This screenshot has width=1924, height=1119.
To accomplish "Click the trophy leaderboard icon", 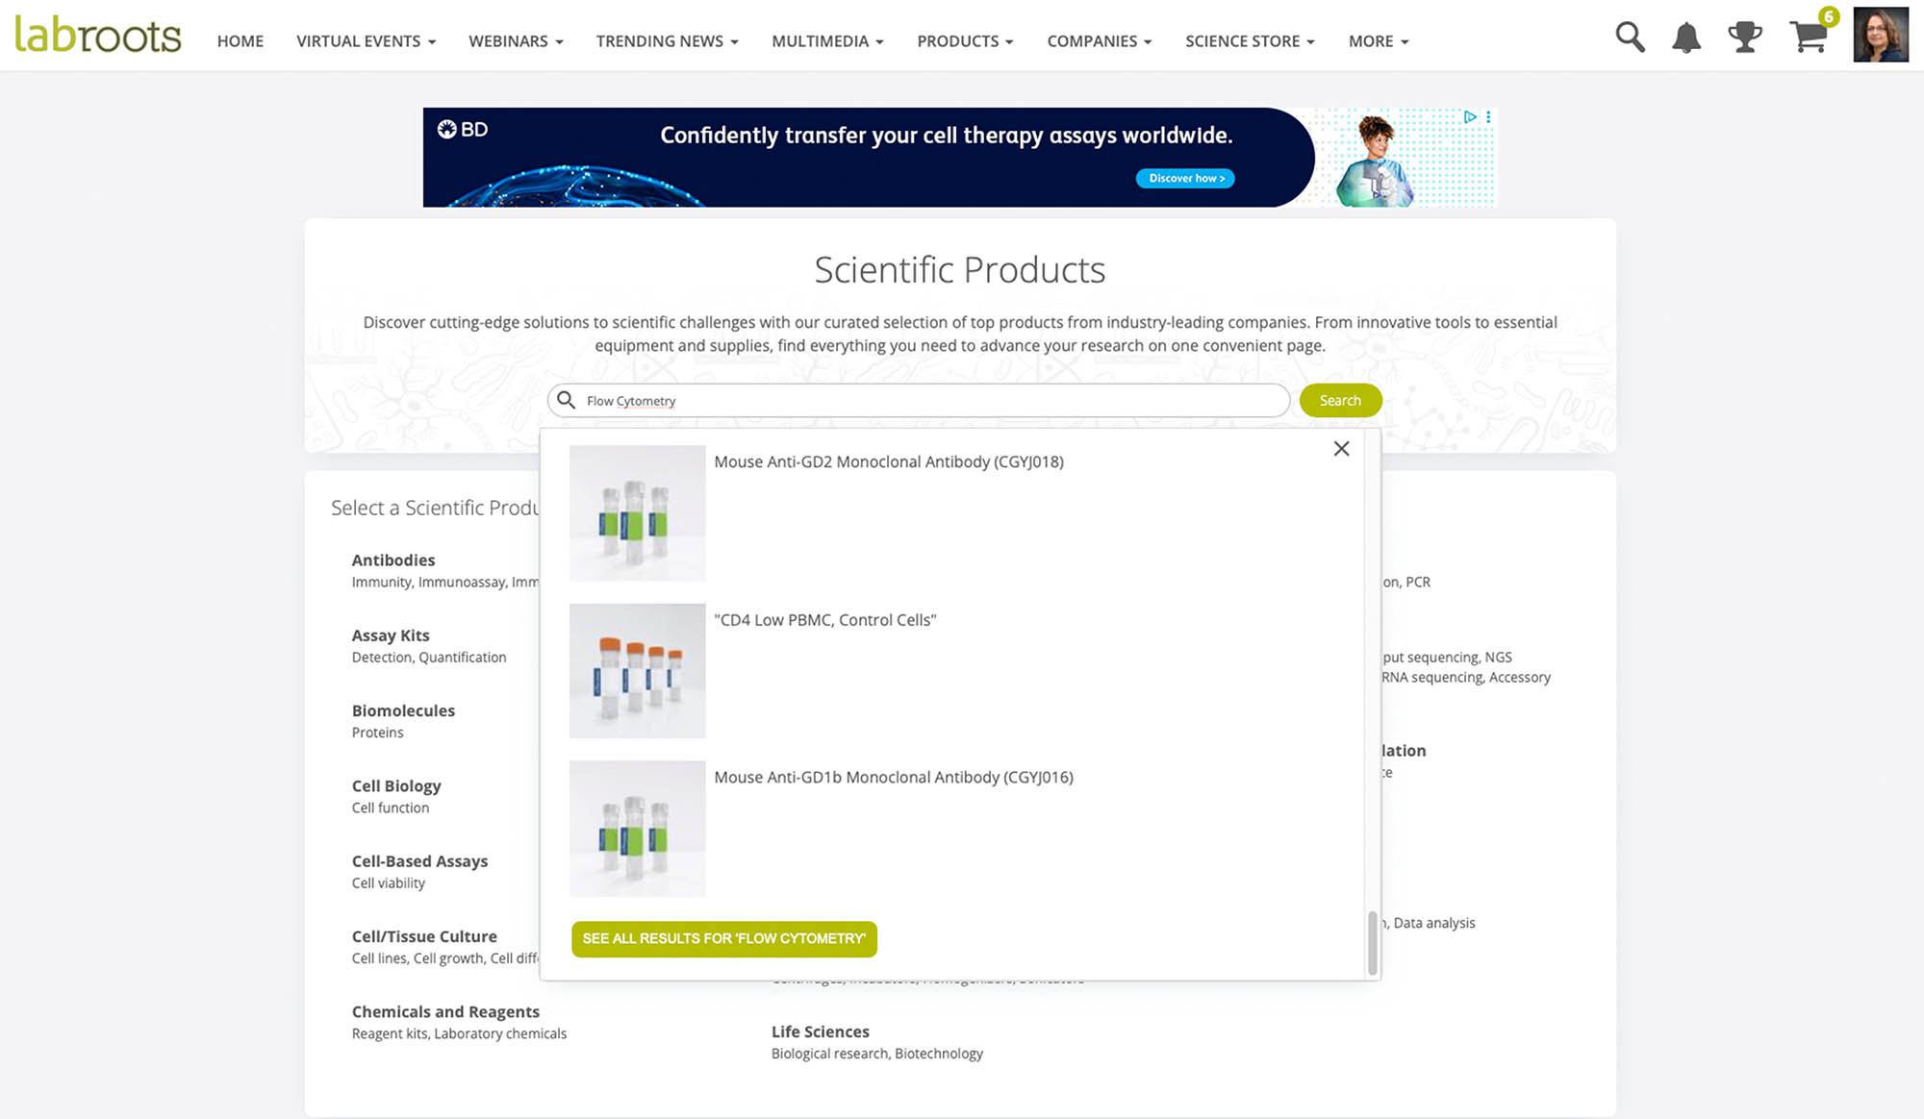I will [x=1744, y=37].
